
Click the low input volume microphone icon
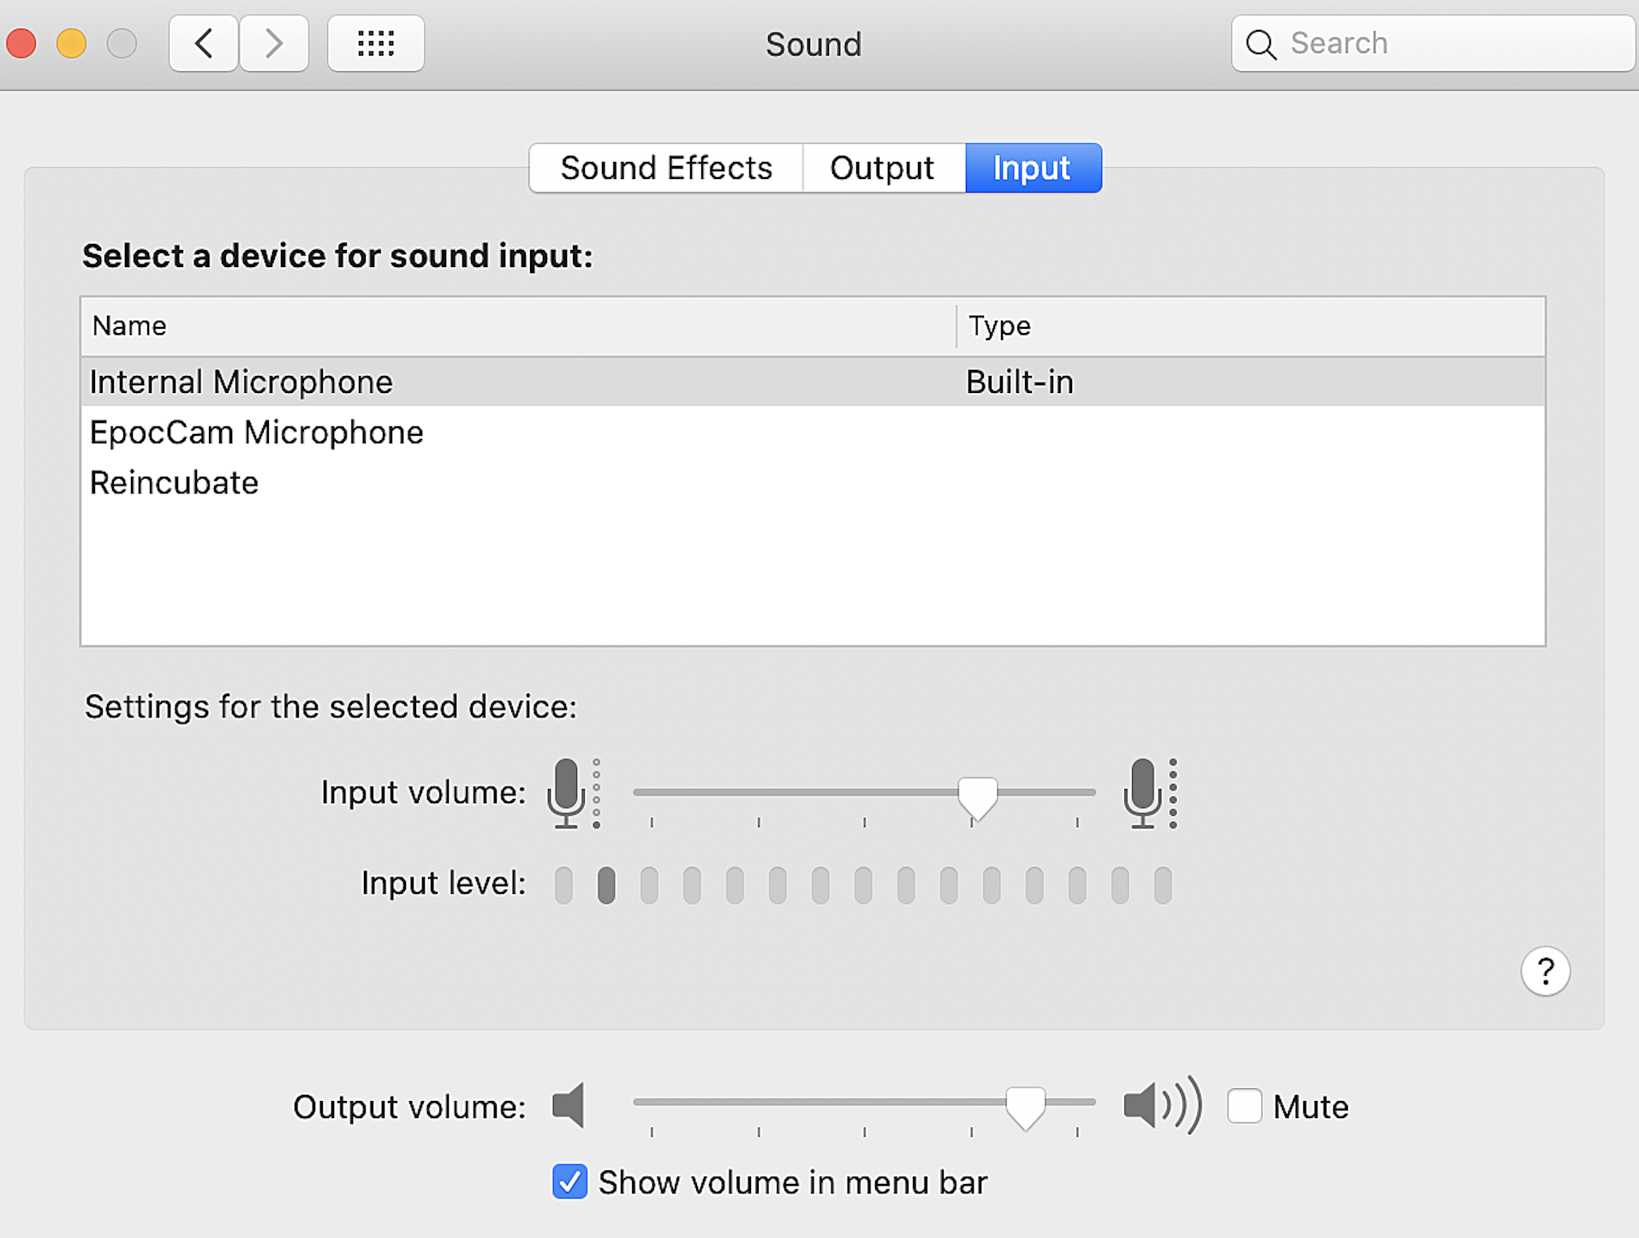pos(567,793)
